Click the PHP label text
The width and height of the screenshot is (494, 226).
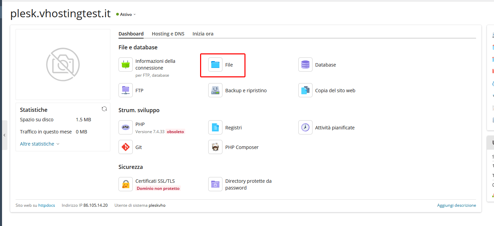[x=140, y=124]
